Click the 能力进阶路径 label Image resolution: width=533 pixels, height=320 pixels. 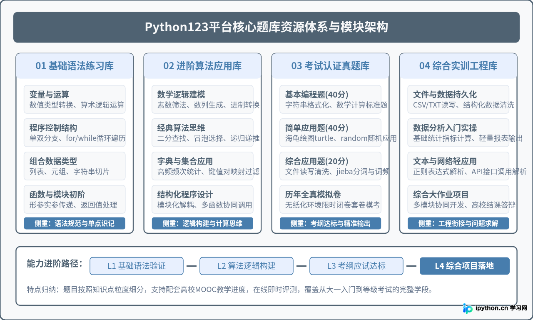pyautogui.click(x=55, y=264)
